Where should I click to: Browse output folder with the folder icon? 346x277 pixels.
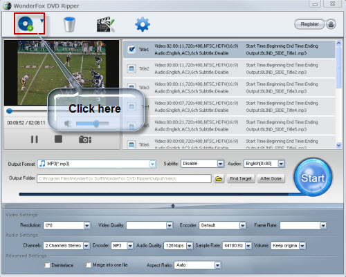click(219, 178)
